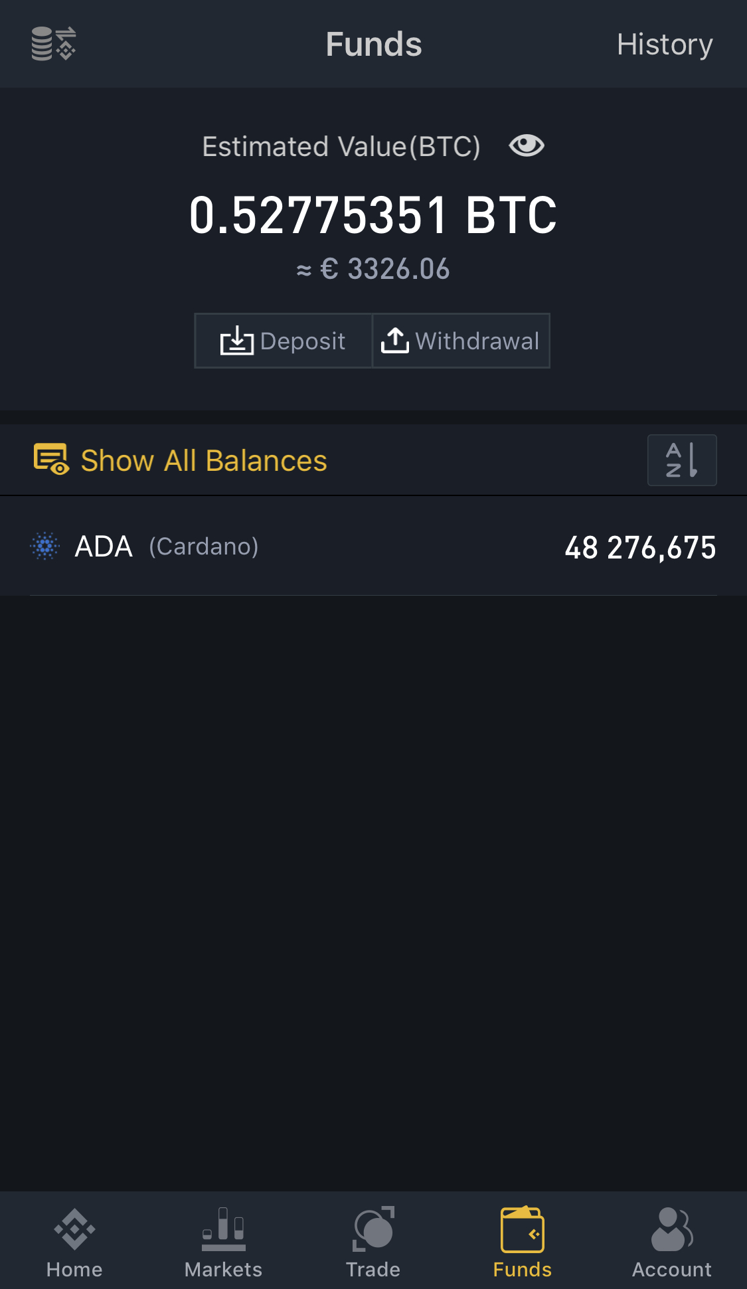Tap the Deposit button
This screenshot has width=747, height=1289.
pyautogui.click(x=284, y=341)
